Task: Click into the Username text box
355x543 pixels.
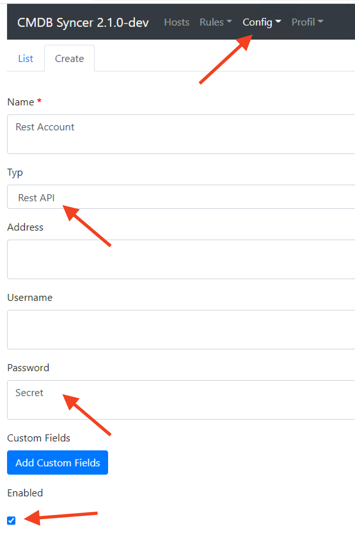Action: (x=181, y=330)
